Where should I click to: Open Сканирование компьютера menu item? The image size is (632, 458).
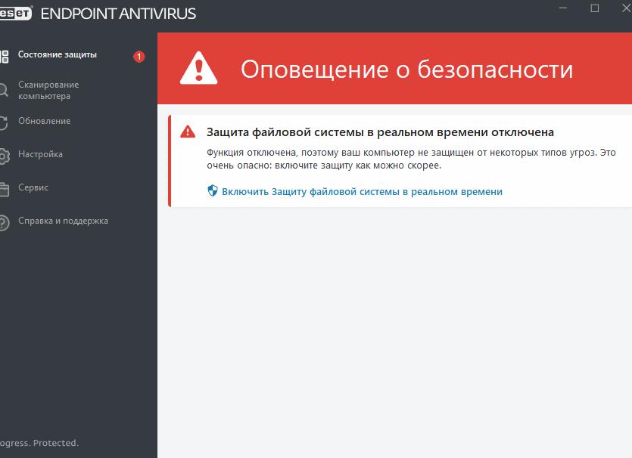coord(48,90)
